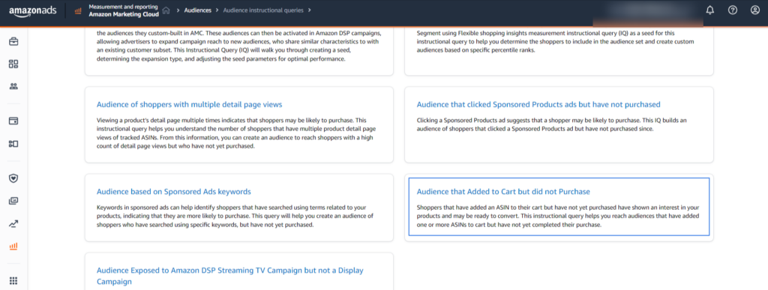
Task: Open the notifications bell
Action: pyautogui.click(x=710, y=10)
